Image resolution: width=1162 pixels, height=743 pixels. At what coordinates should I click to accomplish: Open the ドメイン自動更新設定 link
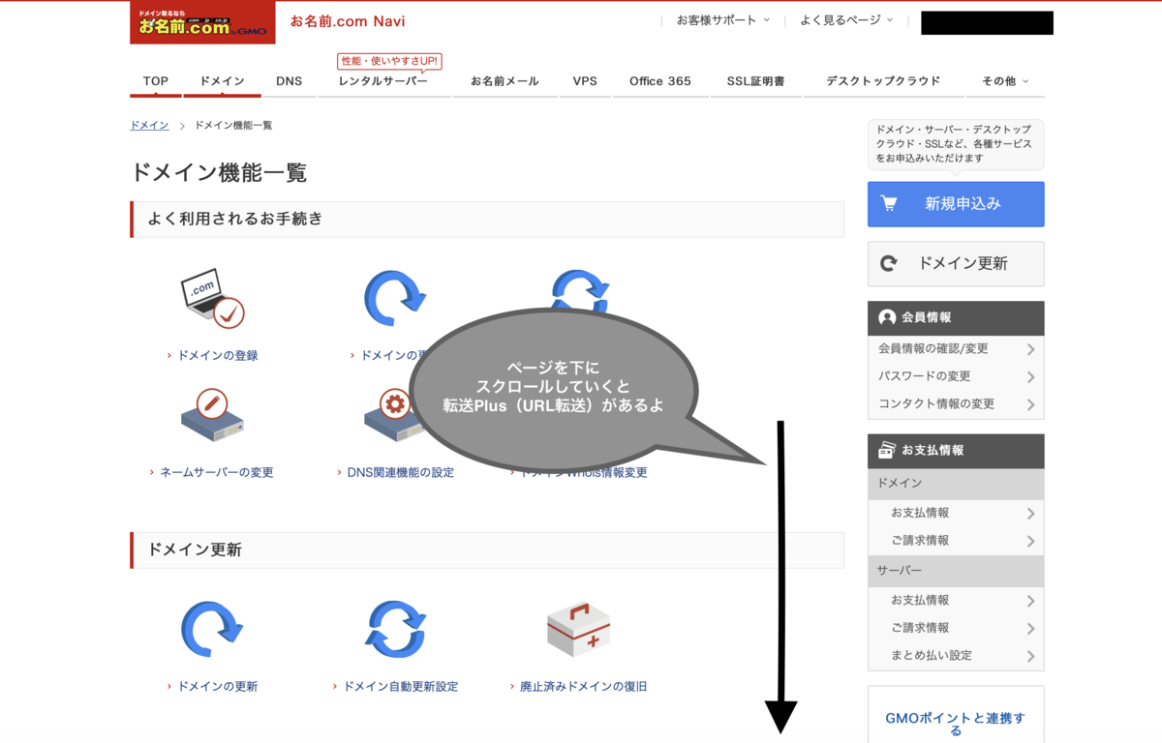click(x=401, y=687)
